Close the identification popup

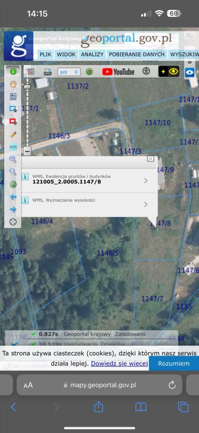click(150, 159)
